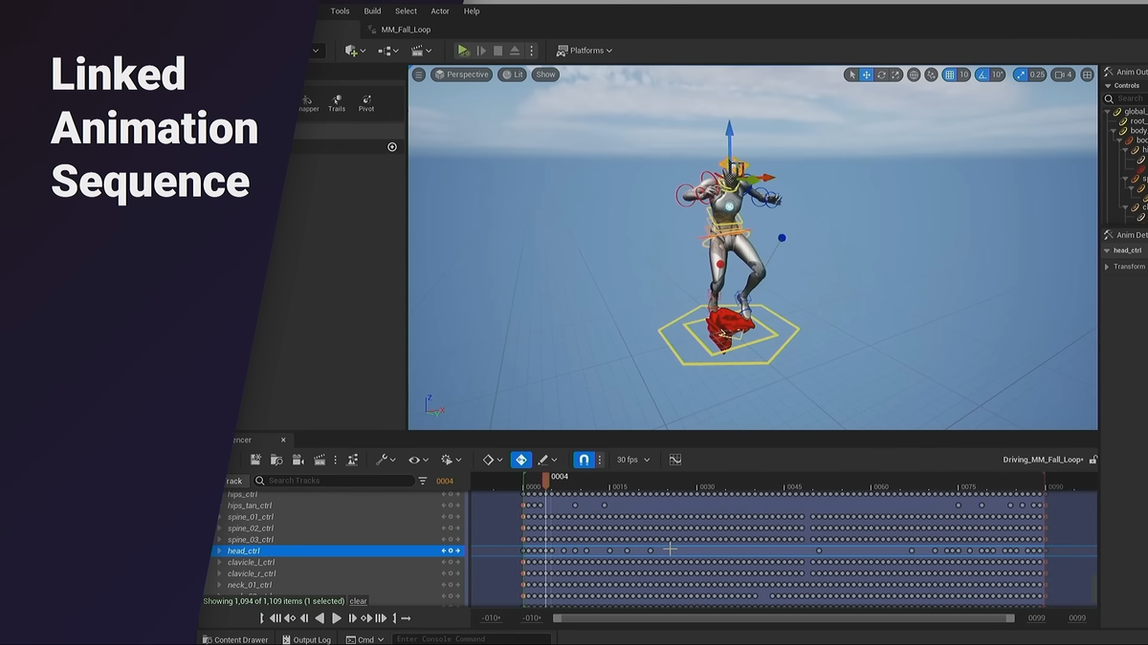Select the Rotate tool in the viewport toolbar
This screenshot has height=645, width=1148.
click(x=881, y=75)
